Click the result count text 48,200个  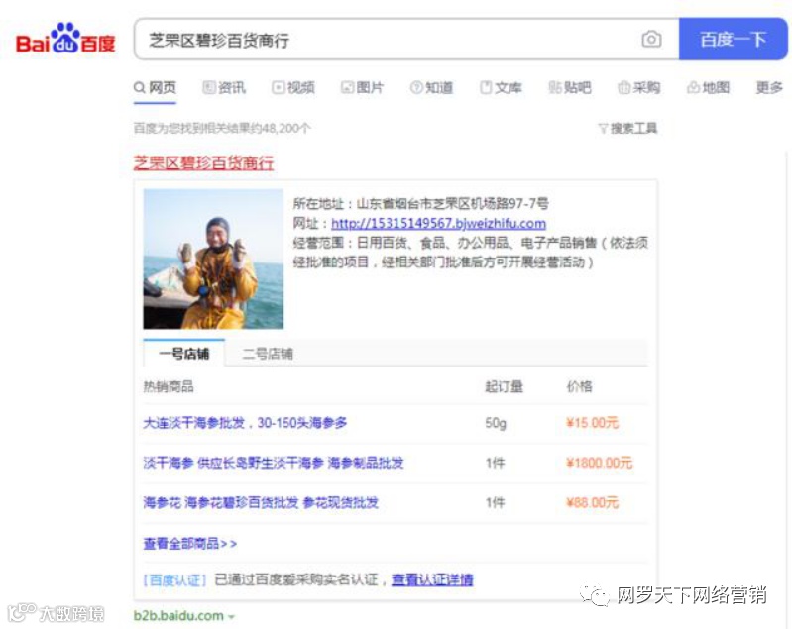point(286,128)
